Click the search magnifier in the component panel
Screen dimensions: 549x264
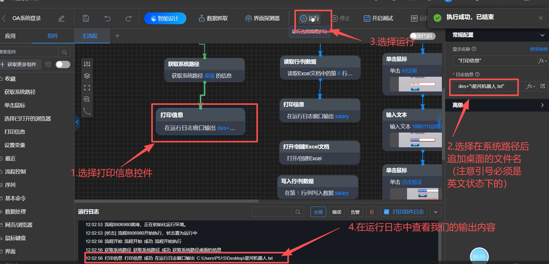[x=64, y=52]
